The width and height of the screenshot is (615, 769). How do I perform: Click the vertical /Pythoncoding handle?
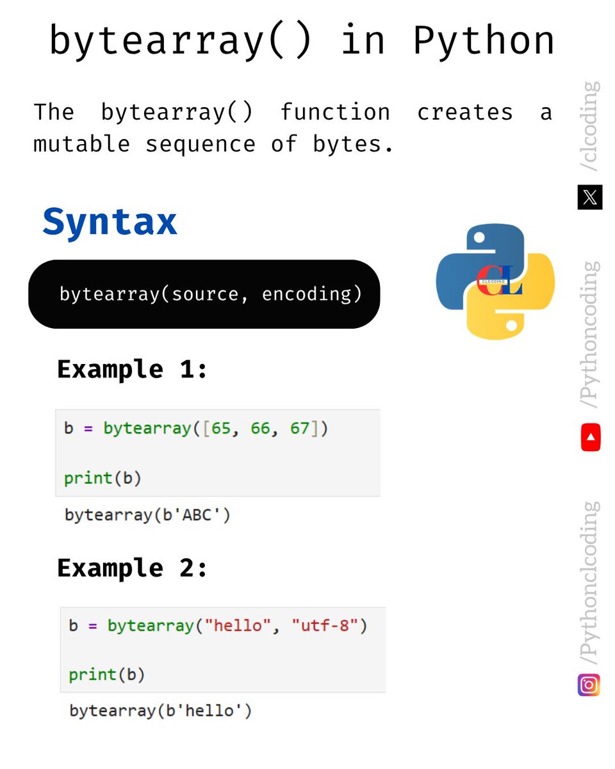click(591, 334)
